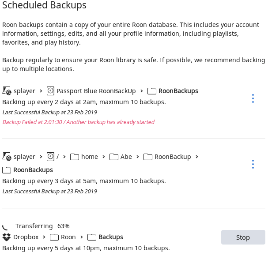This screenshot has height=256, width=268.
Task: Click splayer computer icon in first backup
Action: [7, 91]
